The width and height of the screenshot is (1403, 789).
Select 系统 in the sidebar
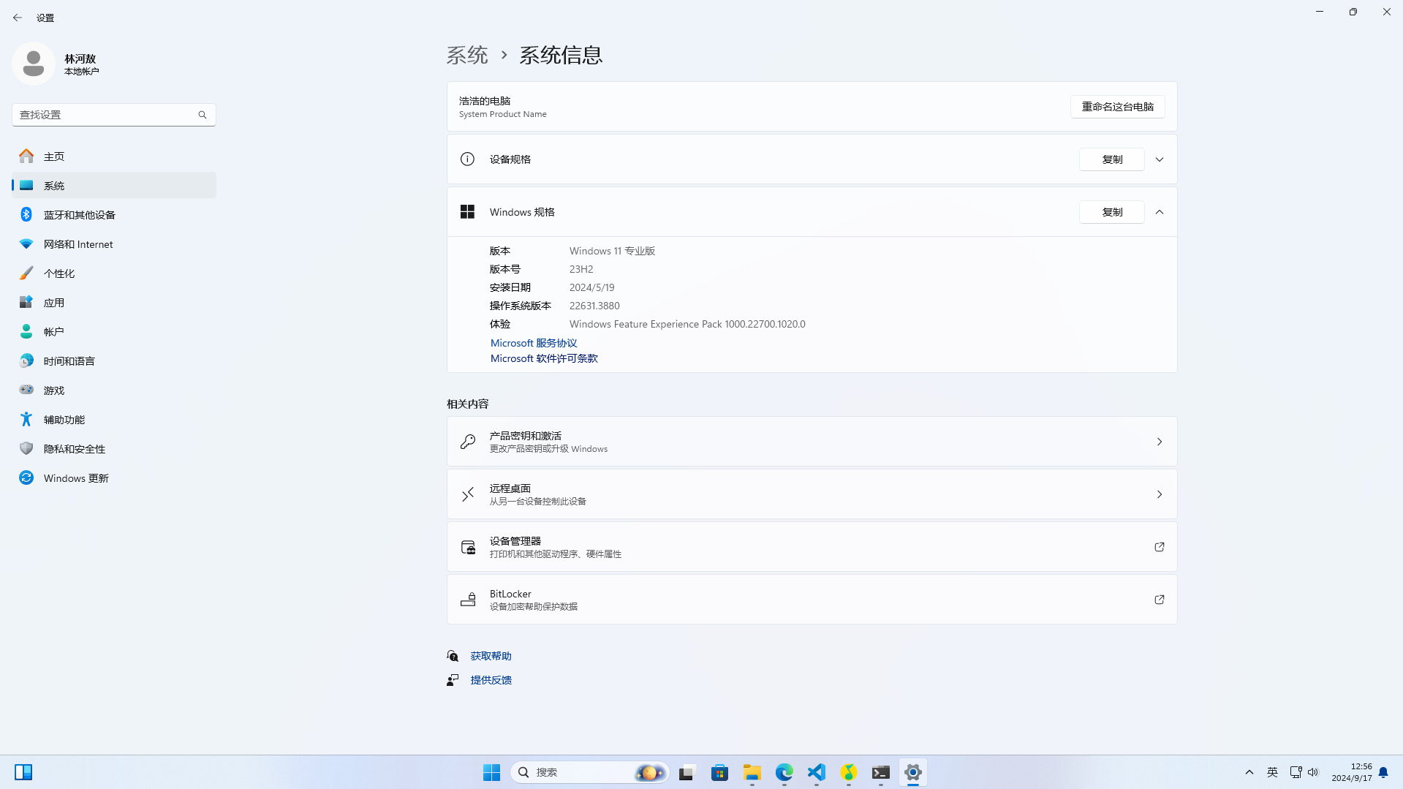[x=114, y=186]
